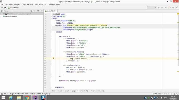Image resolution: width=179 pixels, height=100 pixels.
Task: Click the Run with Coverage icon
Action: click(x=166, y=7)
